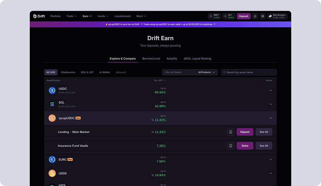This screenshot has height=186, width=321.
Task: Expand the SOL row
Action: 271,104
